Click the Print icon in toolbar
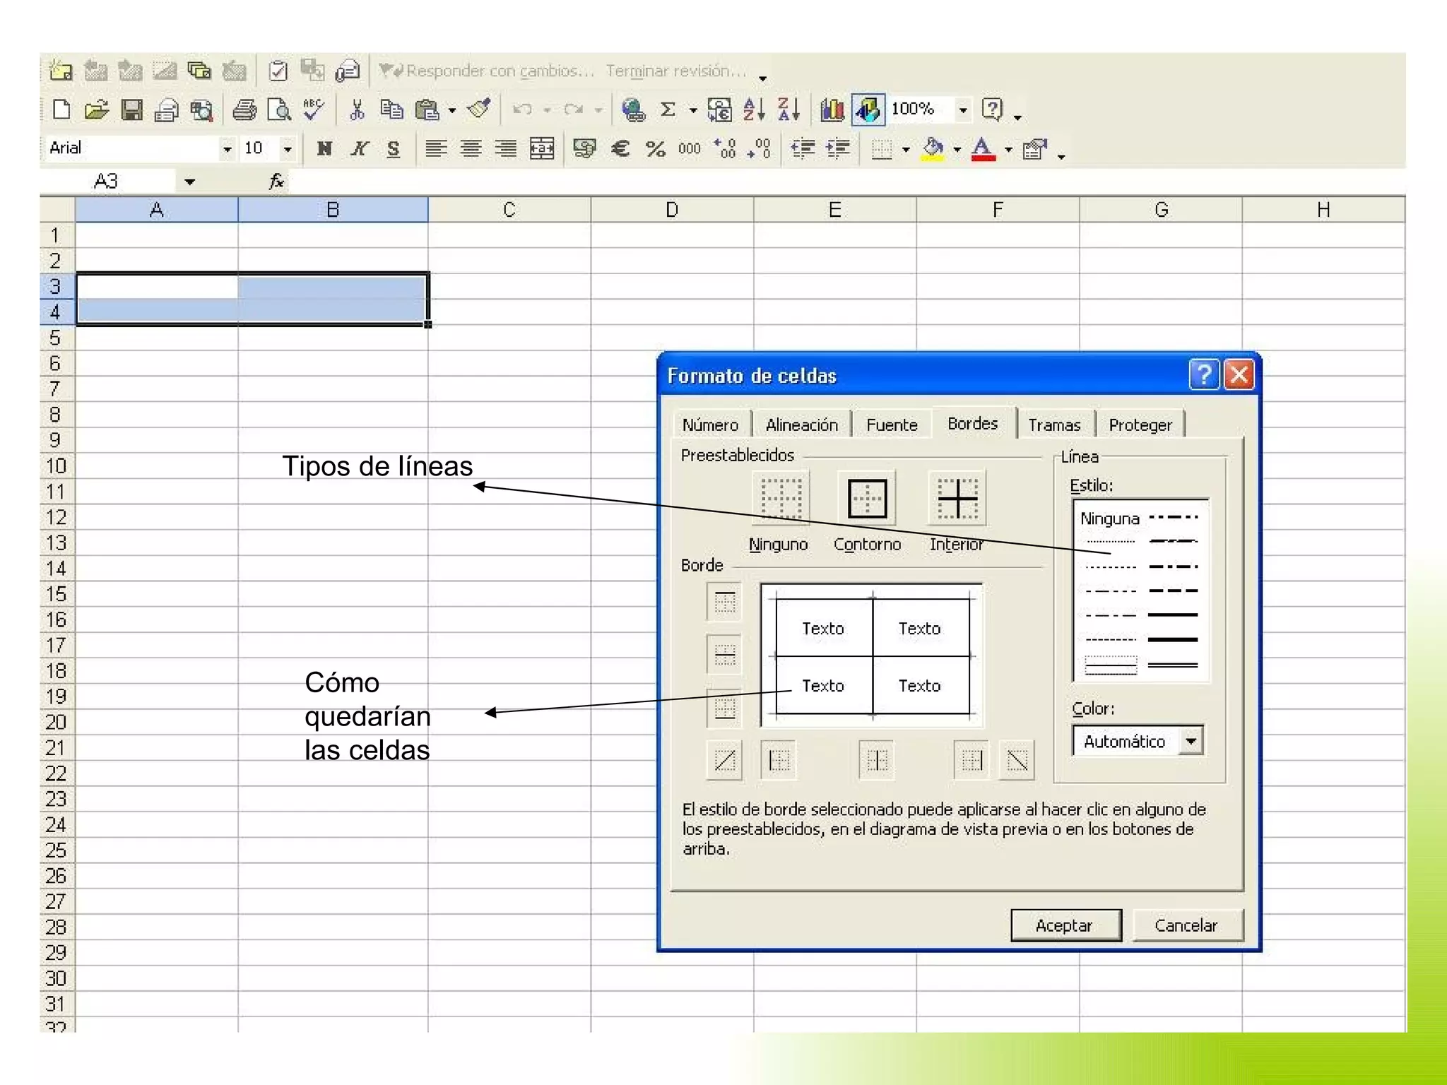Viewport: 1447px width, 1085px height. [x=244, y=109]
